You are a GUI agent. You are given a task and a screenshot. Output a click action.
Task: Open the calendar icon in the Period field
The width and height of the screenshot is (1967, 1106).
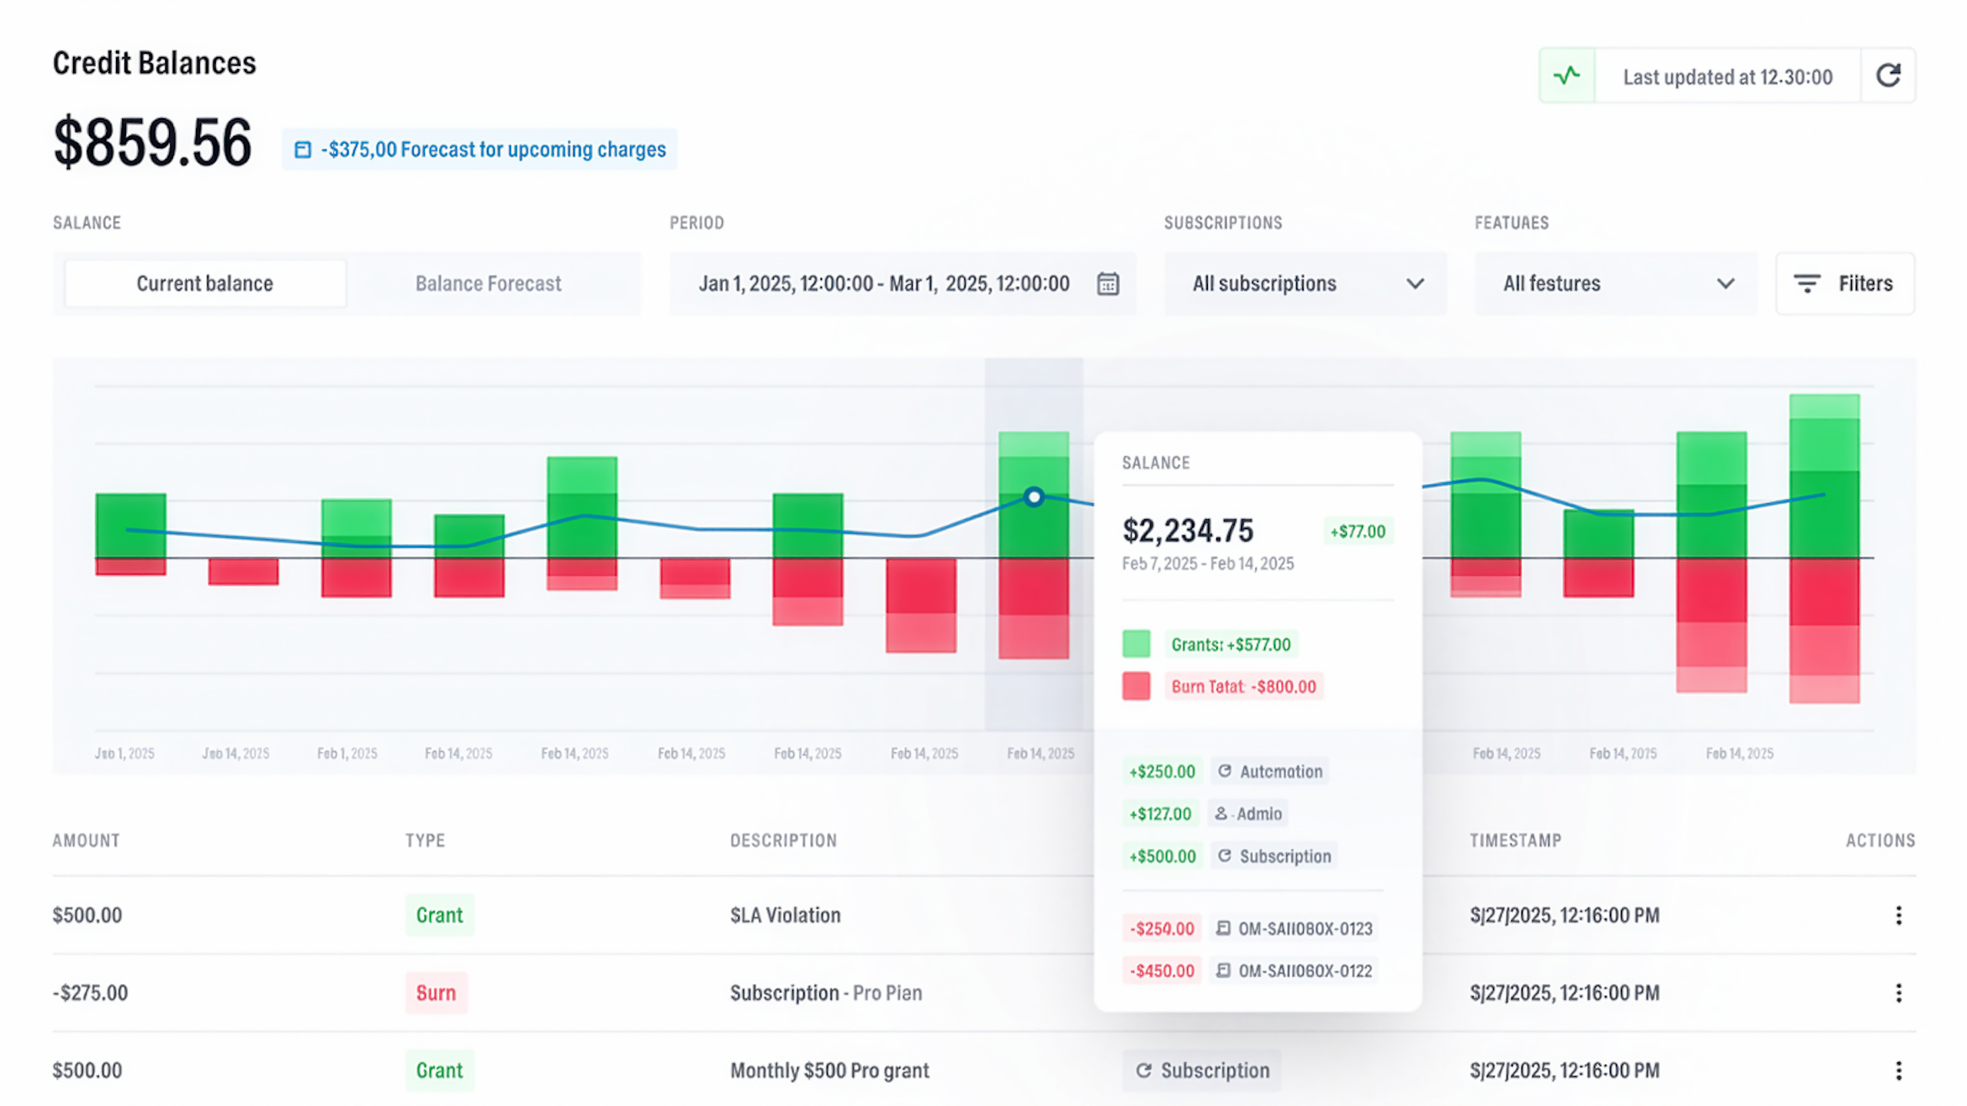coord(1107,283)
